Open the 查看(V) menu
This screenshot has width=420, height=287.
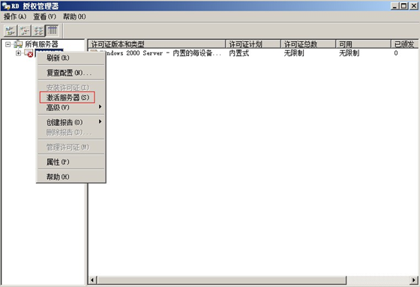pyautogui.click(x=44, y=16)
